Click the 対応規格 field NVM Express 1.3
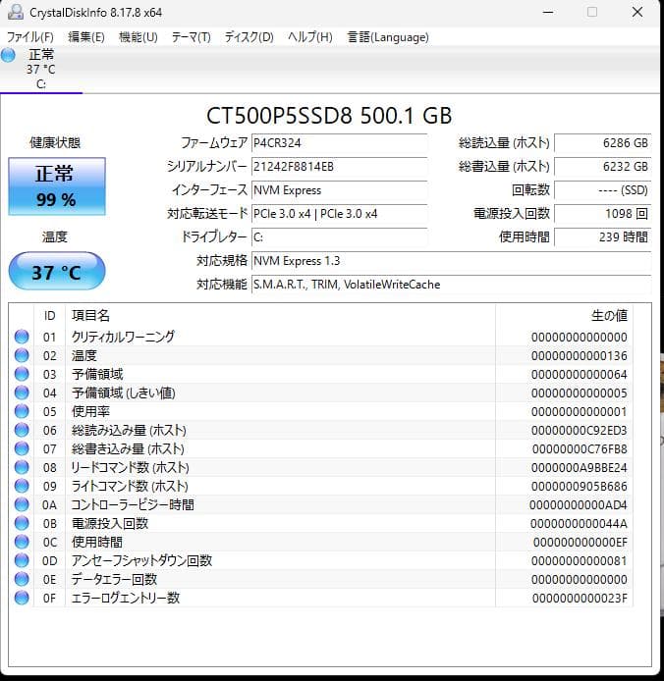664x681 pixels. pyautogui.click(x=452, y=261)
